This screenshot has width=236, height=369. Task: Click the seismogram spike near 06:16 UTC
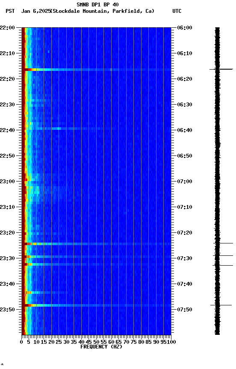pyautogui.click(x=221, y=69)
